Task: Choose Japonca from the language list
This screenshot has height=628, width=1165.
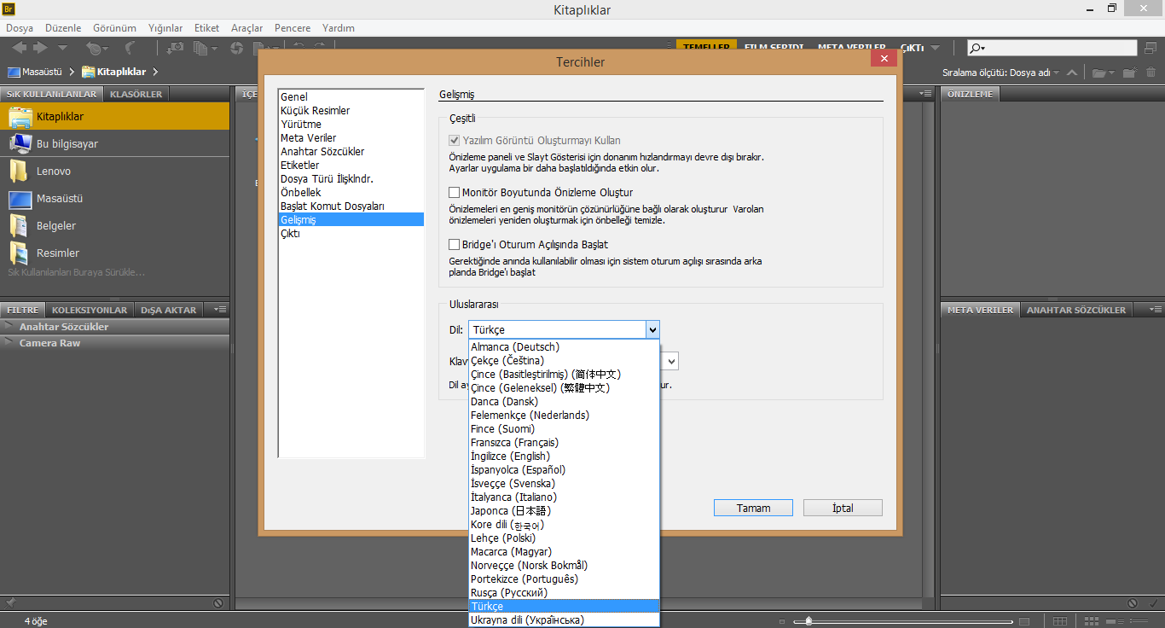Action: [x=564, y=511]
